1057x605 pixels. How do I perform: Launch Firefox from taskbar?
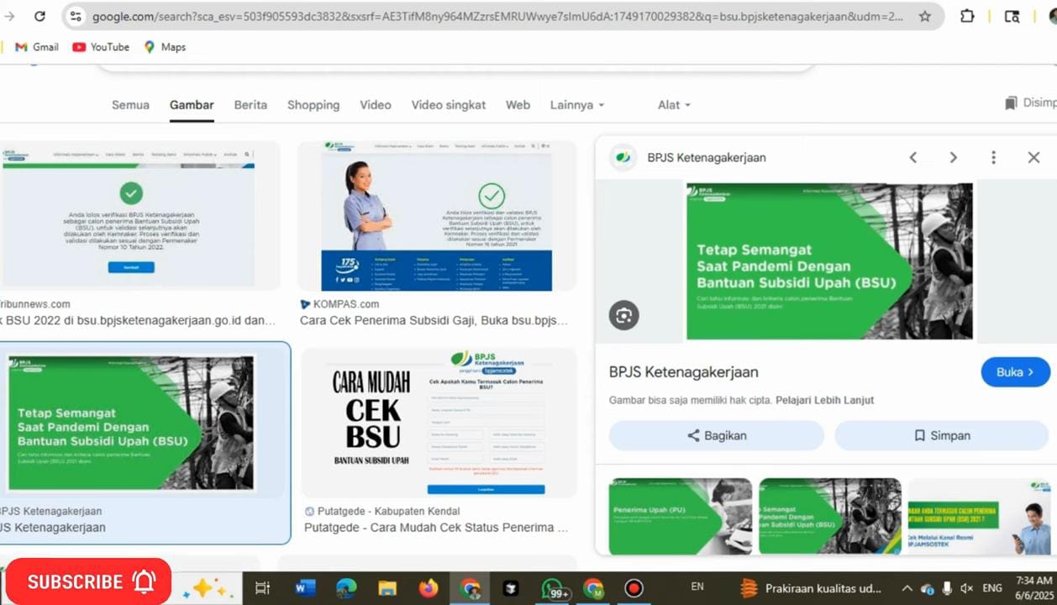429,588
